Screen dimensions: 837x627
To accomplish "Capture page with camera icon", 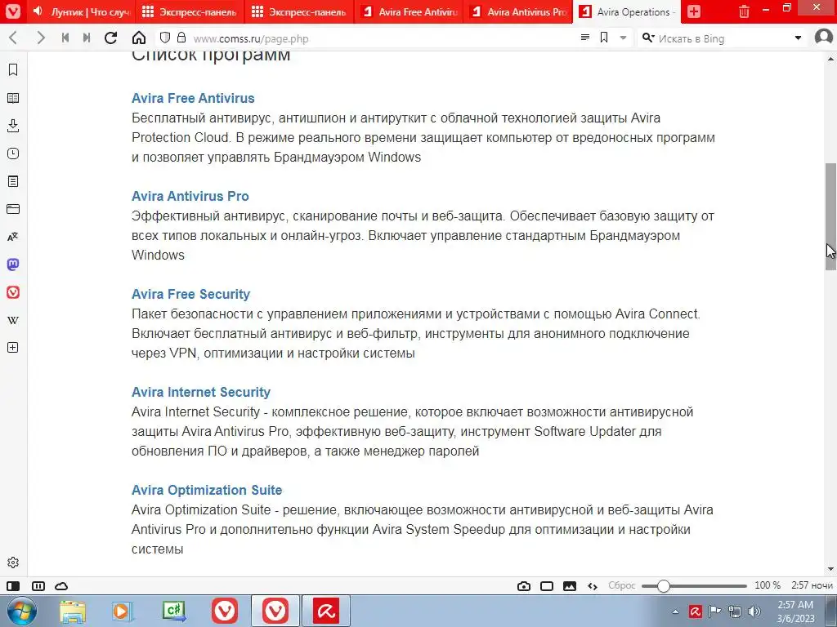I will tap(524, 586).
